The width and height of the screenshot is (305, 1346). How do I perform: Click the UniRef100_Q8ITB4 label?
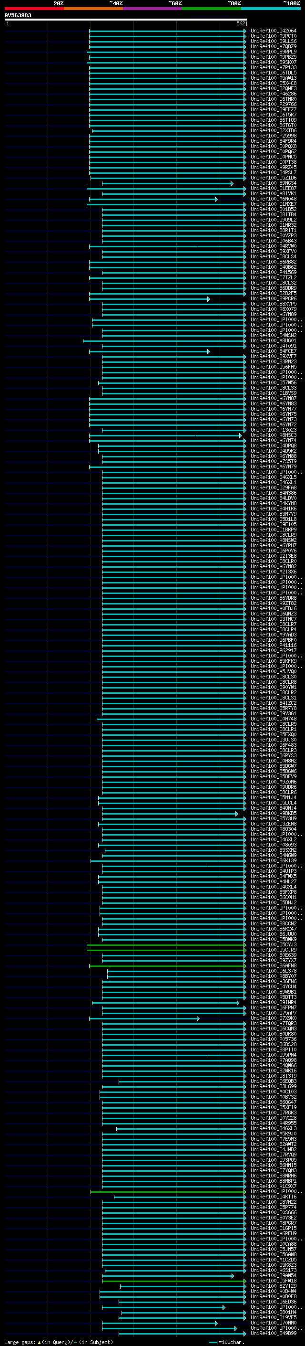[x=274, y=215]
